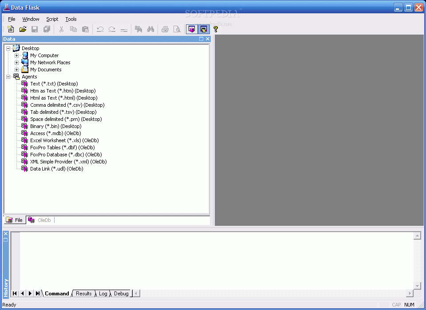Click History vertical scrollbar down arrow
The width and height of the screenshot is (426, 310).
pyautogui.click(x=417, y=285)
